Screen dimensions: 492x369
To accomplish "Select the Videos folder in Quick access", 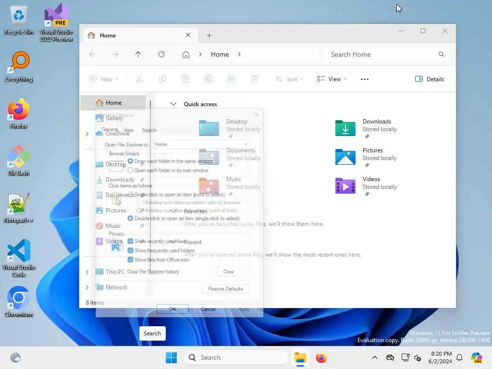I will point(366,186).
